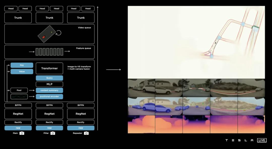This screenshot has height=149, width=272.
Task: Click the camera icon beside the Pillar label
Action: click(53, 133)
